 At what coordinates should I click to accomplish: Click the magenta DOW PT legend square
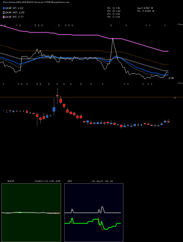pos(4,17)
